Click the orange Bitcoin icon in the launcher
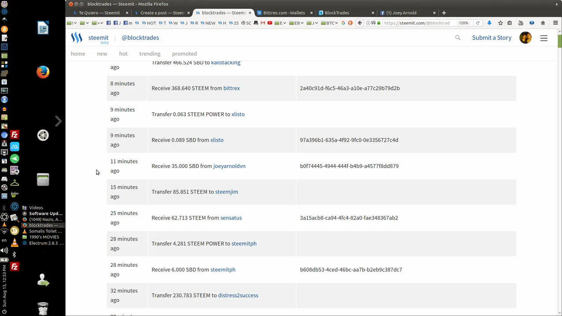 click(x=4, y=29)
